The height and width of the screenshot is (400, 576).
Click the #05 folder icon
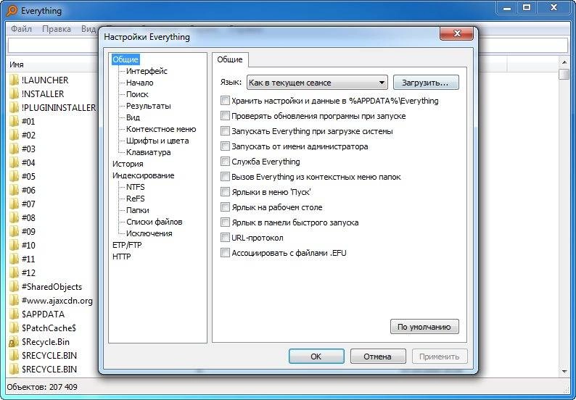[14, 177]
